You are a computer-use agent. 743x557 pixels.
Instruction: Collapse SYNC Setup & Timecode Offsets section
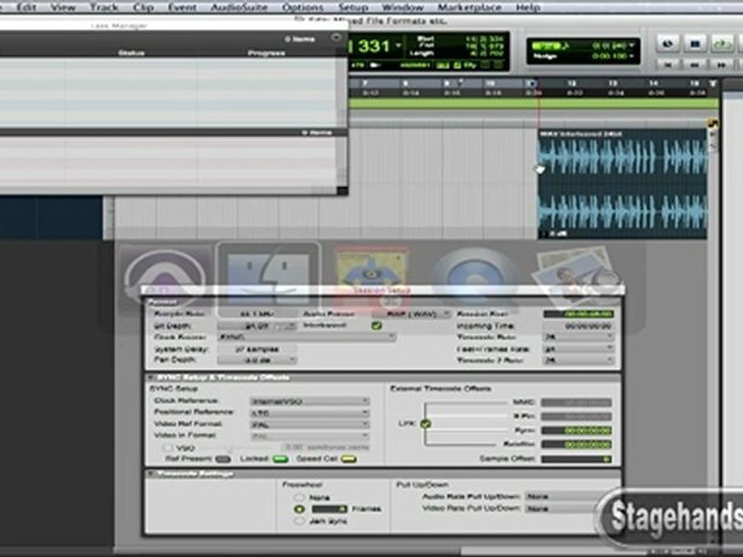tap(150, 378)
